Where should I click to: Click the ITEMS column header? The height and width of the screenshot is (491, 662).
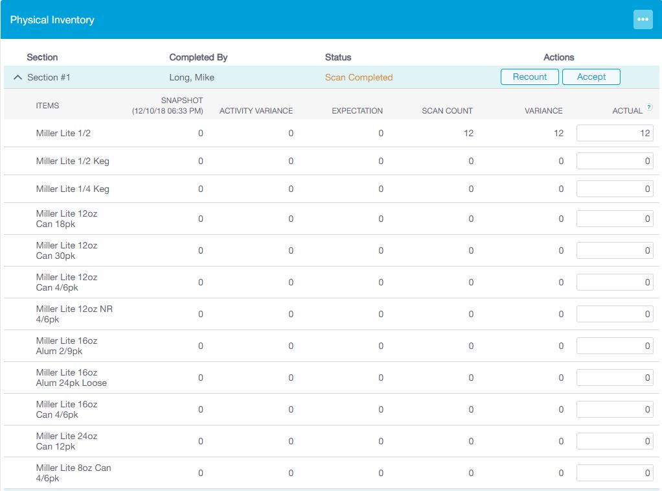click(47, 105)
